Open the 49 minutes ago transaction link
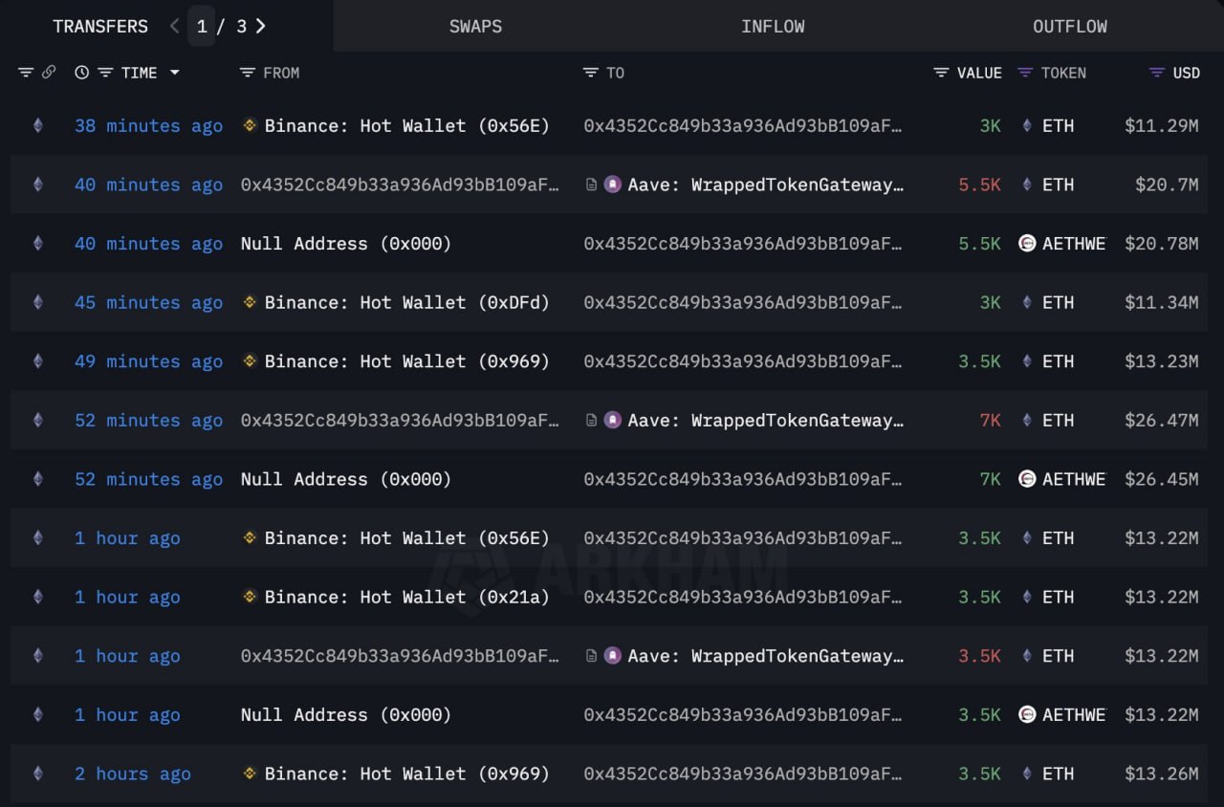 [x=148, y=361]
